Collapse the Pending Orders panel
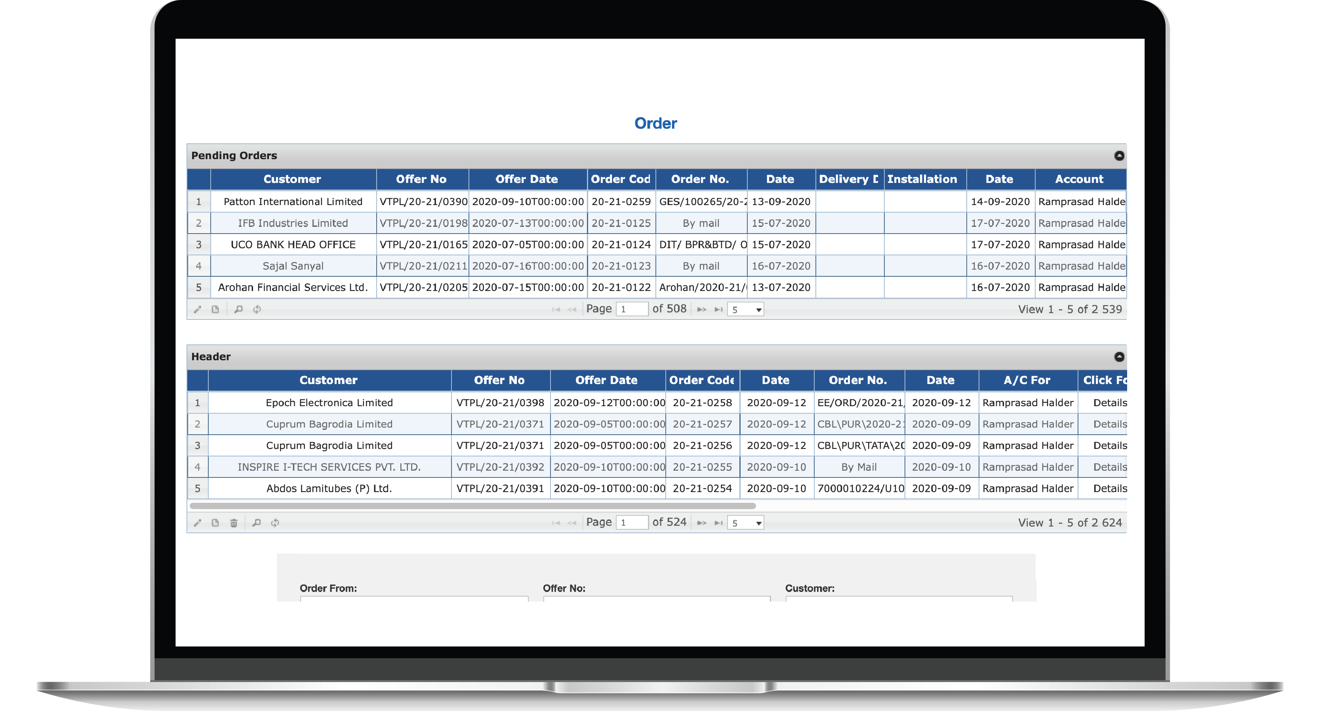This screenshot has width=1320, height=711. click(1119, 156)
